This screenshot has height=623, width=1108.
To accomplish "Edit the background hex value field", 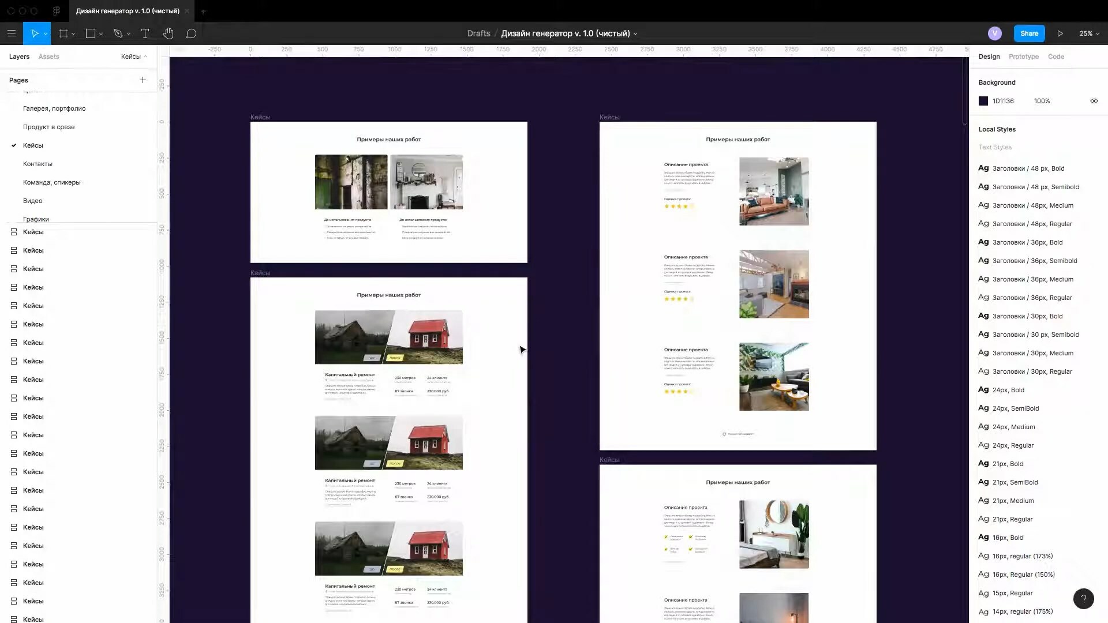I will point(1003,101).
